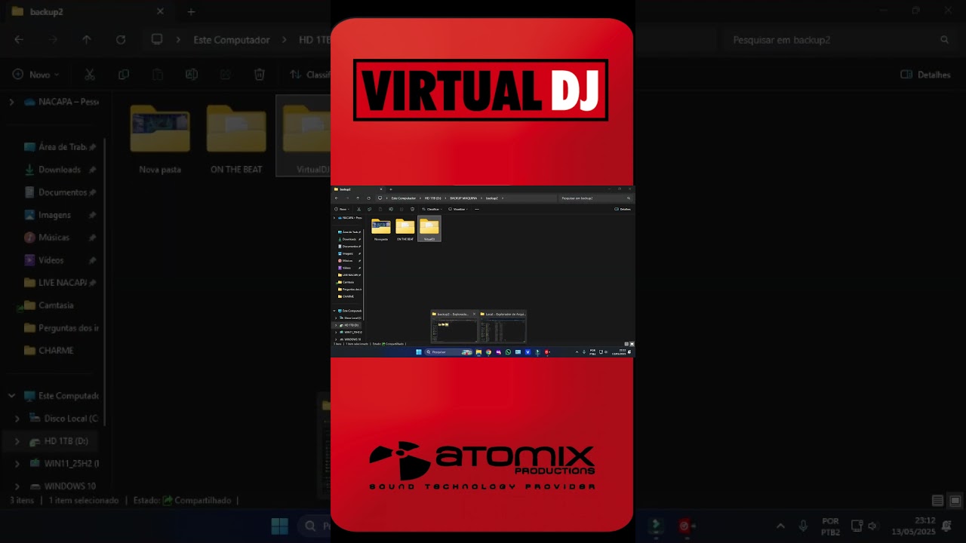Image resolution: width=966 pixels, height=543 pixels.
Task: Expand WIN11_25H2 drive in background sidebar
Action: [17, 463]
